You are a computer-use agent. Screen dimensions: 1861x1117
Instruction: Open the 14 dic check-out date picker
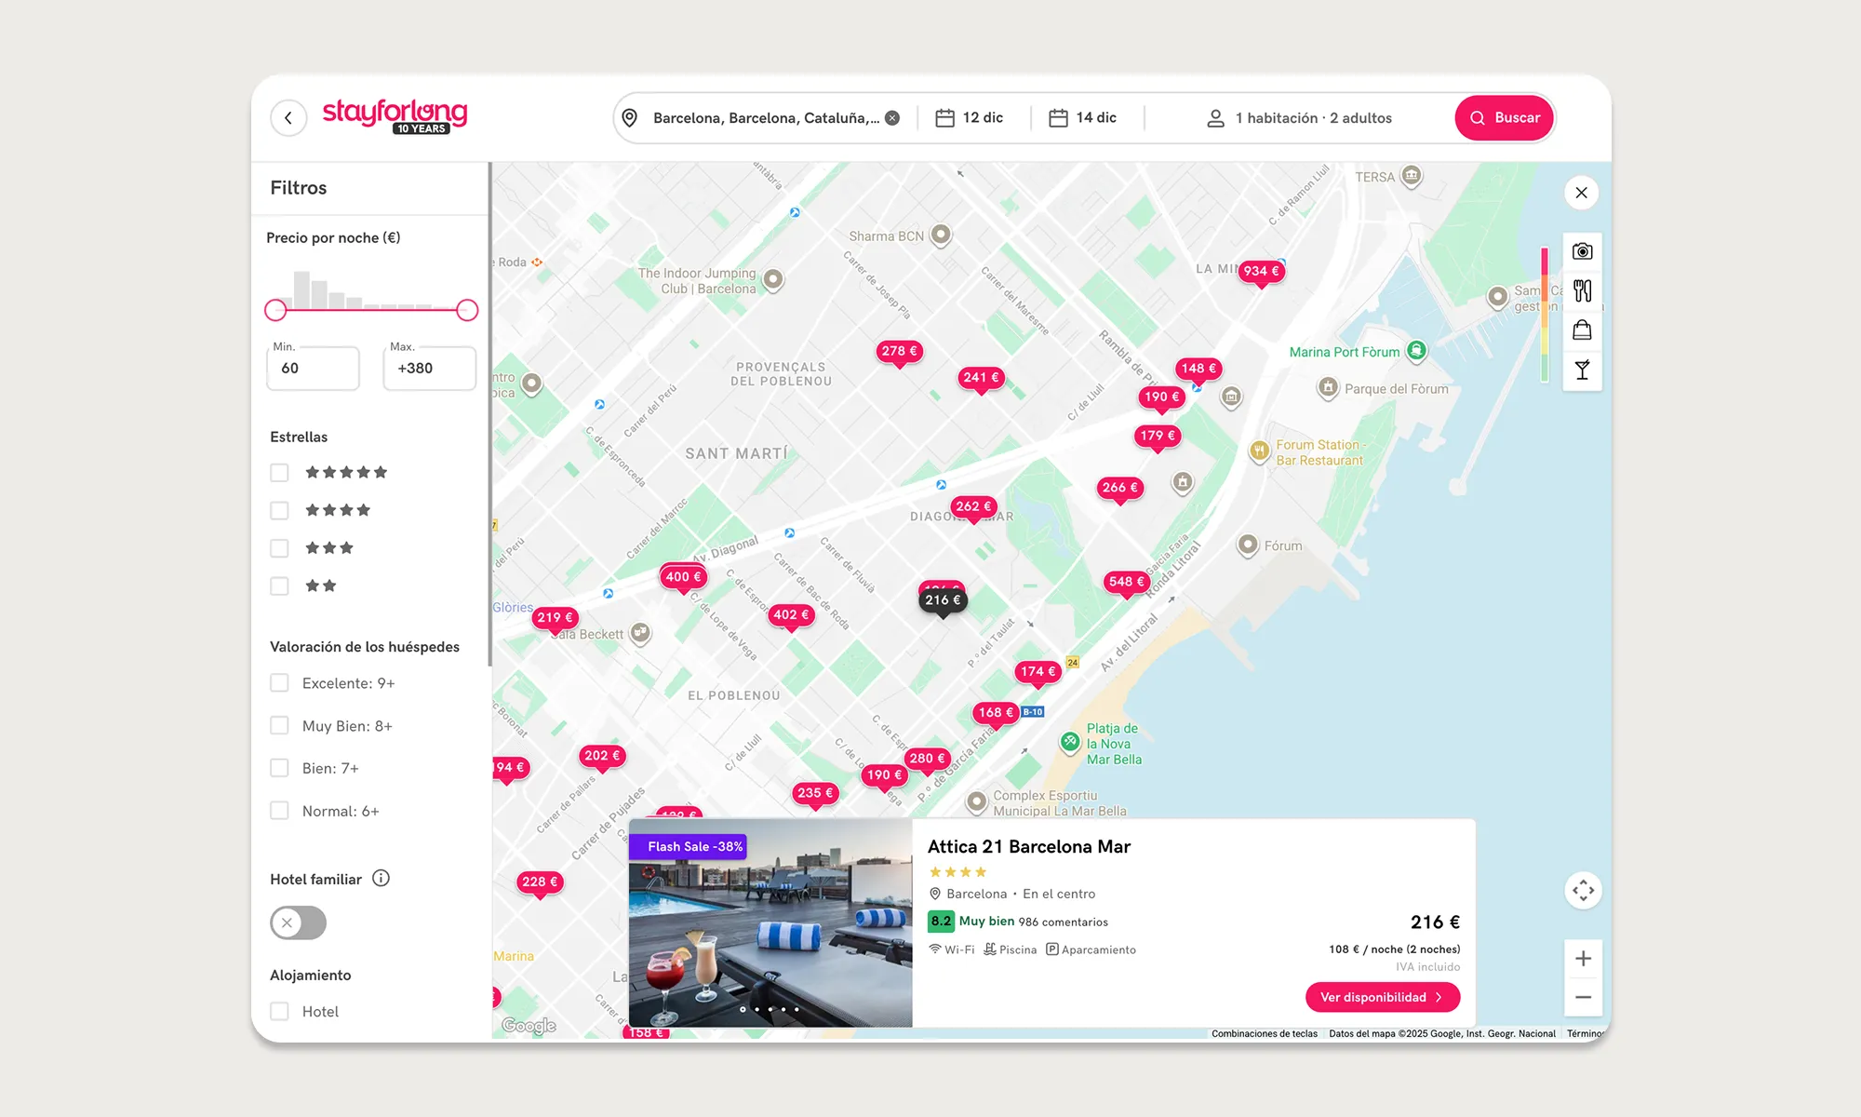coord(1083,118)
